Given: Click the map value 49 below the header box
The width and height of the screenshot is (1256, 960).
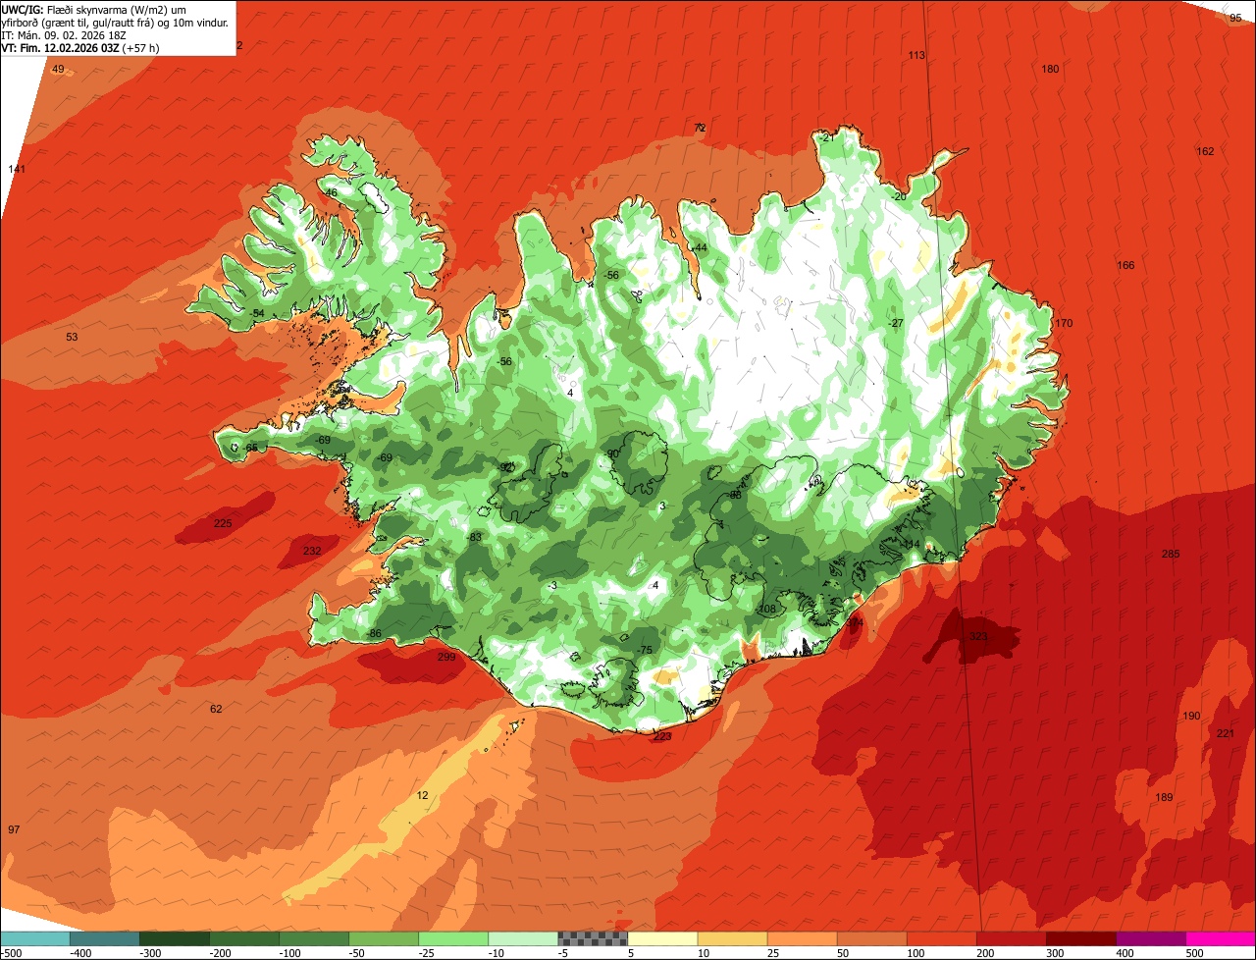Looking at the screenshot, I should tap(58, 69).
